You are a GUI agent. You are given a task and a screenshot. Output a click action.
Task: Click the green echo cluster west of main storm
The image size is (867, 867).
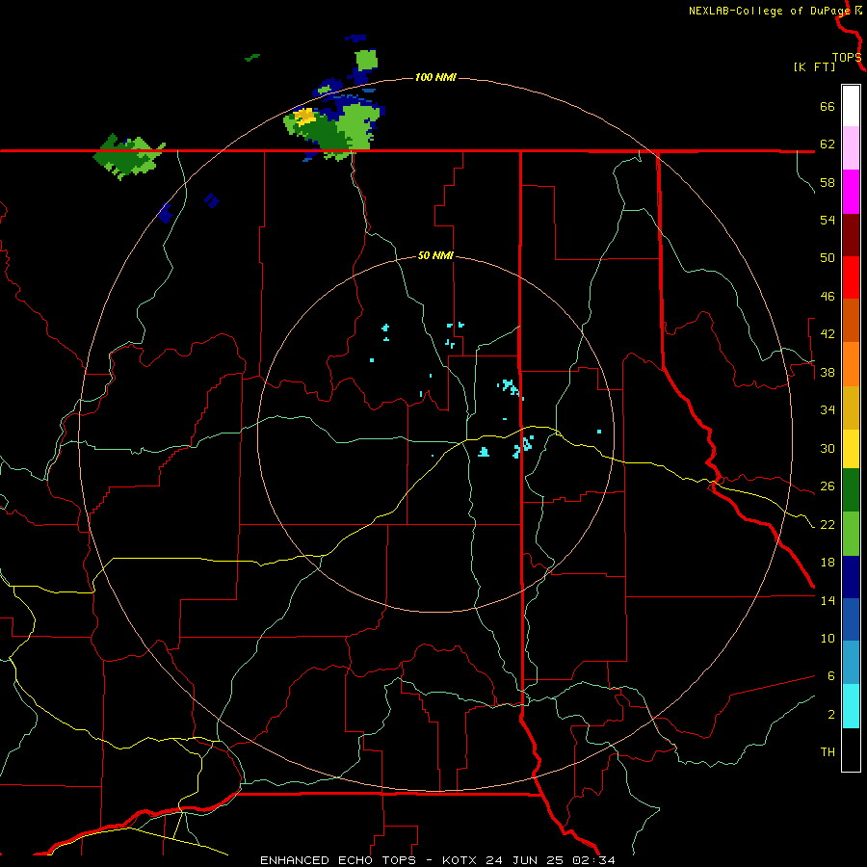tap(128, 156)
